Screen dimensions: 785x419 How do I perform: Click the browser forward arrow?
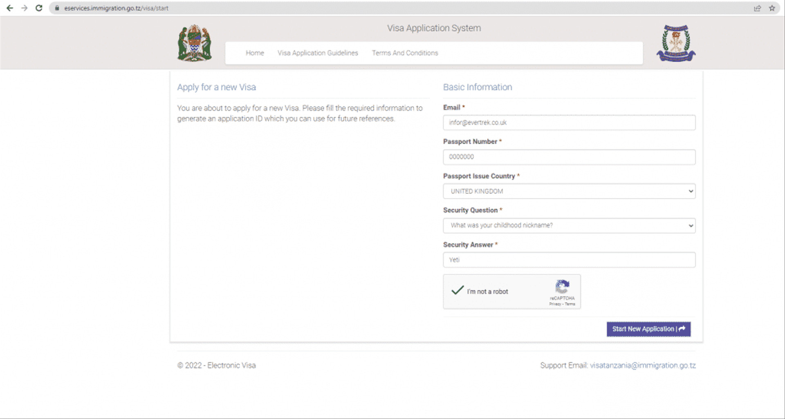click(x=25, y=8)
